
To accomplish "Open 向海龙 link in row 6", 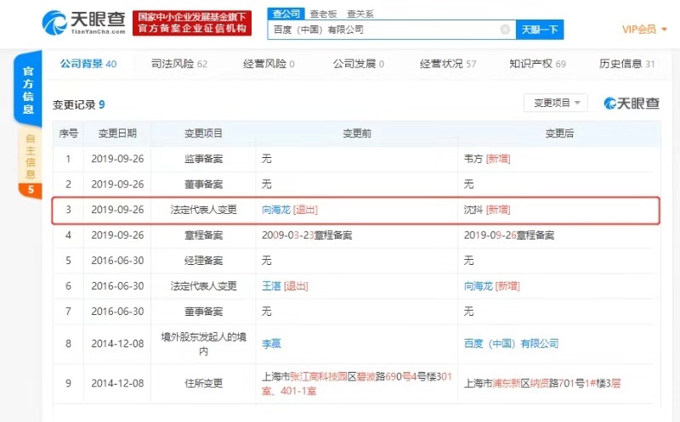I will pyautogui.click(x=478, y=286).
